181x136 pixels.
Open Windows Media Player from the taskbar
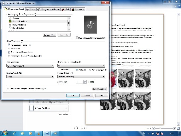pyautogui.click(x=30, y=134)
